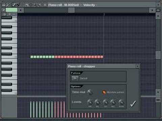162x121 pixels.
Task: Click the fourth Levels knob in chopper
Action: click(113, 102)
